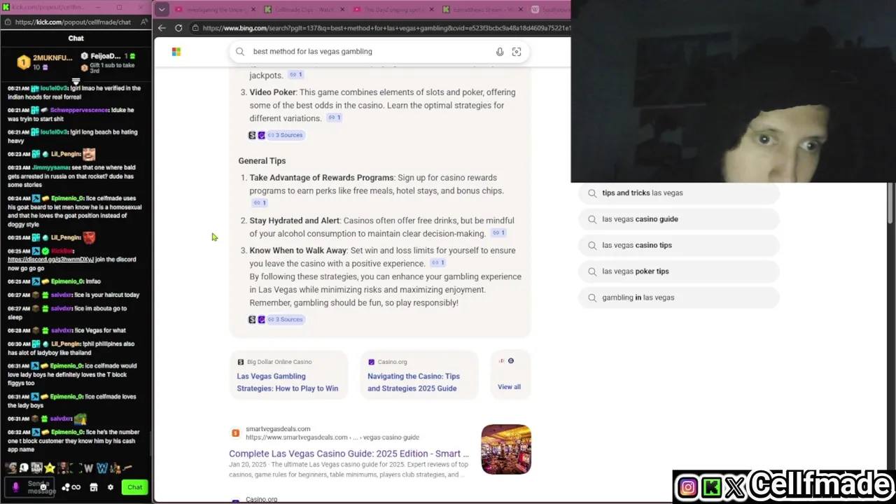
Task: Click the Bing page vertical scrollbar
Action: pos(890,203)
